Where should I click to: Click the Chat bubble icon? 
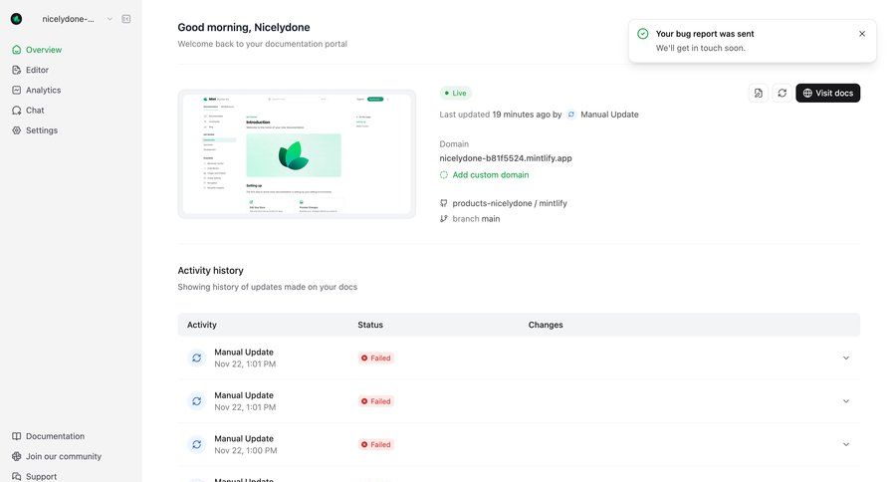click(17, 110)
